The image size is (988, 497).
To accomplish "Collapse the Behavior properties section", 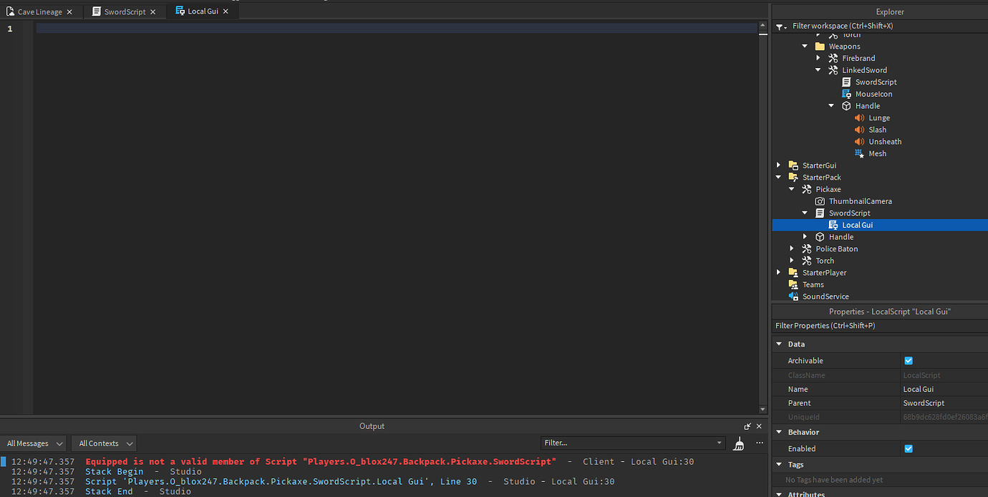I will tap(779, 433).
